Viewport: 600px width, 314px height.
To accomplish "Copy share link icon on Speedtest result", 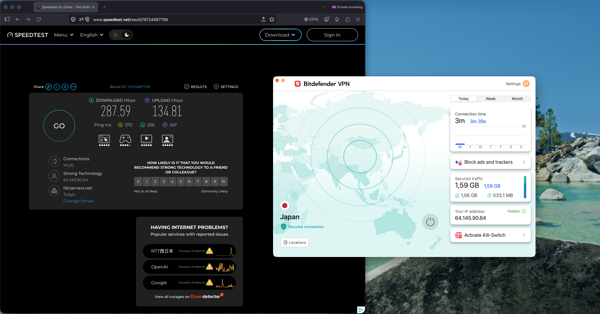I will tap(49, 87).
